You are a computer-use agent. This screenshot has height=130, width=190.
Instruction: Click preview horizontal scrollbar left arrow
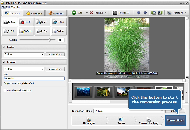pyautogui.click(x=70, y=81)
